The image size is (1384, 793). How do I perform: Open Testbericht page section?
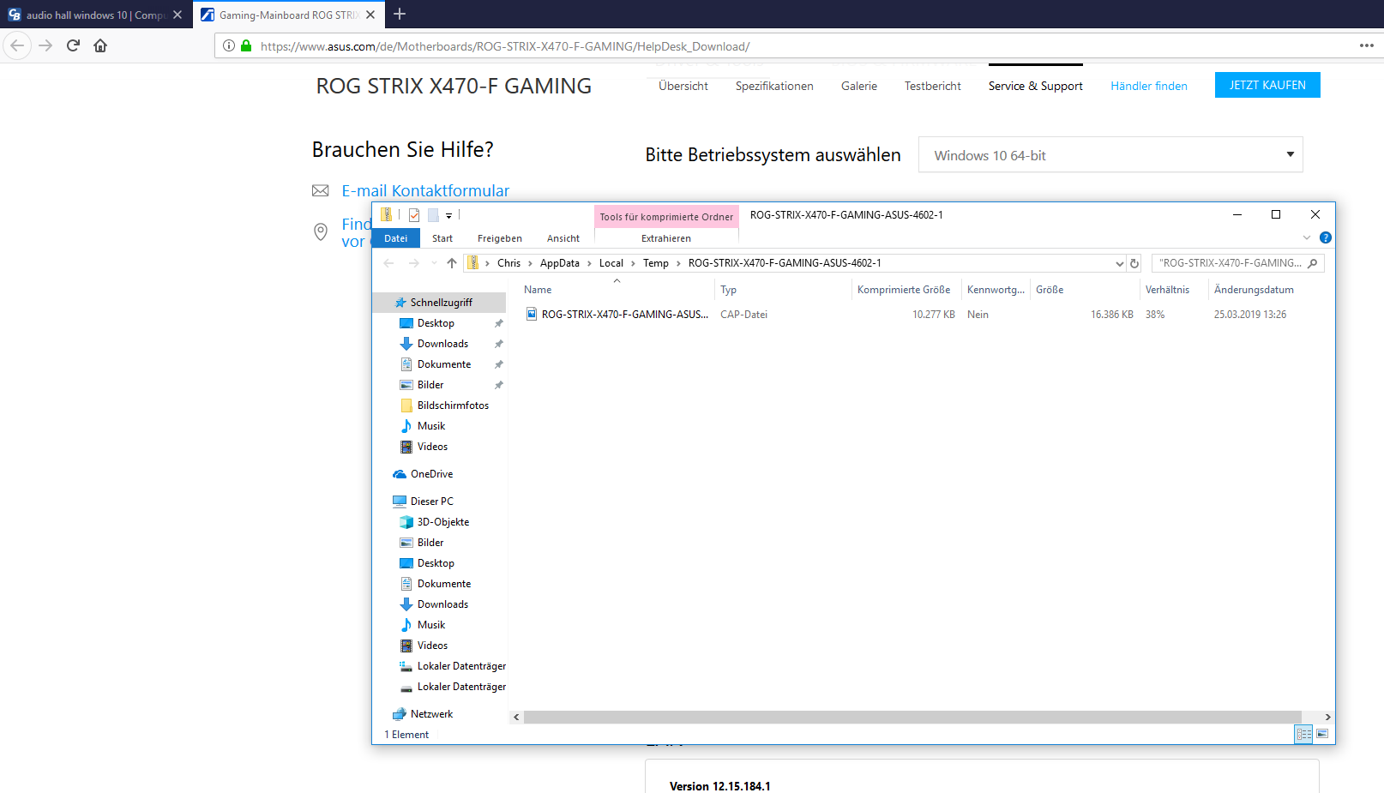click(x=933, y=86)
